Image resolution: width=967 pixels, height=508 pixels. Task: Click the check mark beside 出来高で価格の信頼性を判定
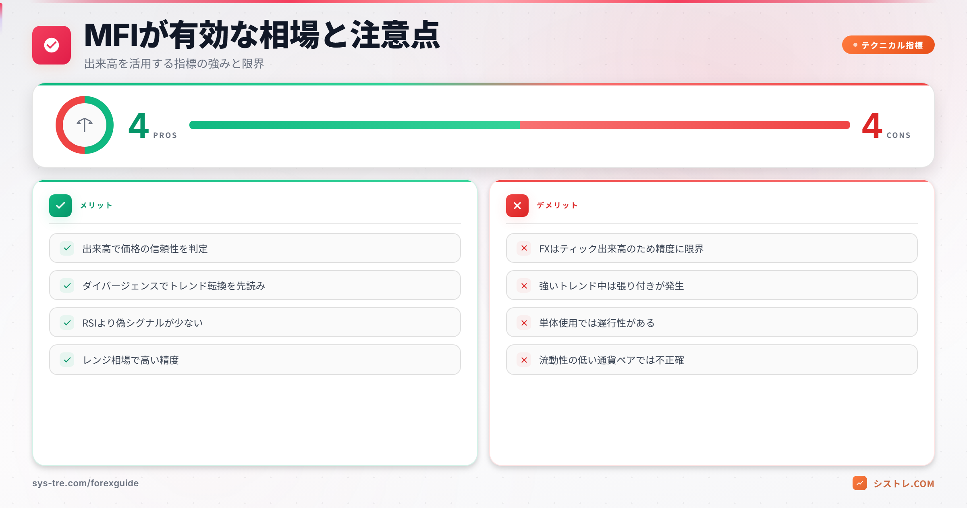67,248
